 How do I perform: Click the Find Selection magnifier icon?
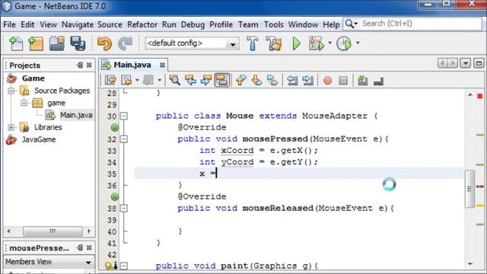pos(174,81)
